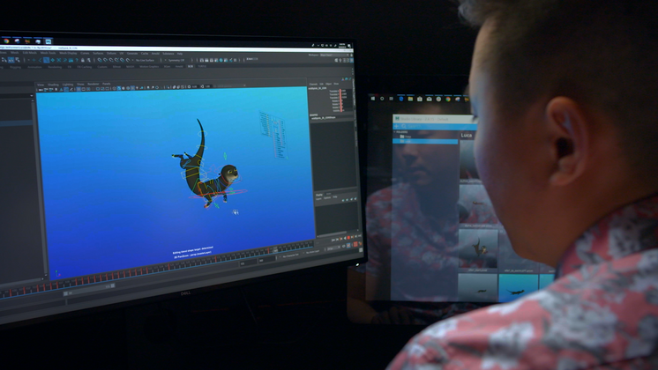Click the layer editor horizontal scrollbar
This screenshot has width=658, height=370.
pyautogui.click(x=333, y=234)
